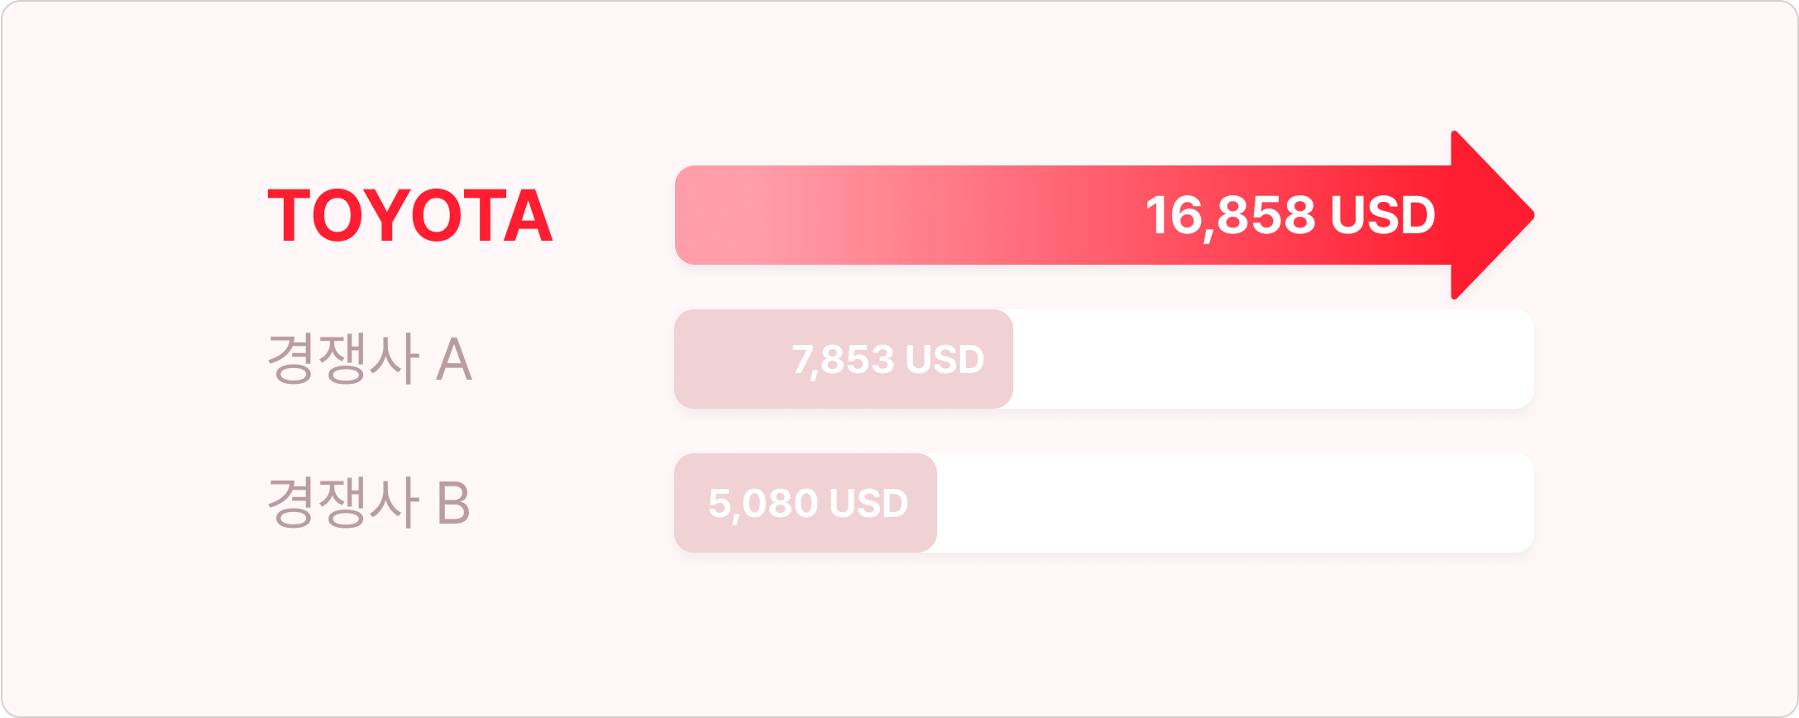Select the 경쟁사 A label
This screenshot has height=718, width=1799.
pyautogui.click(x=369, y=359)
